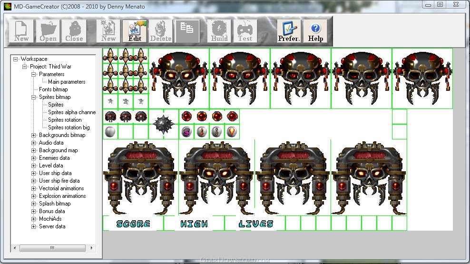Click the Build toolbar icon
The width and height of the screenshot is (470, 264).
(x=219, y=31)
